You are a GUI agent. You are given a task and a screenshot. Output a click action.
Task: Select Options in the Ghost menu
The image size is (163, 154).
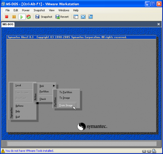19,106
